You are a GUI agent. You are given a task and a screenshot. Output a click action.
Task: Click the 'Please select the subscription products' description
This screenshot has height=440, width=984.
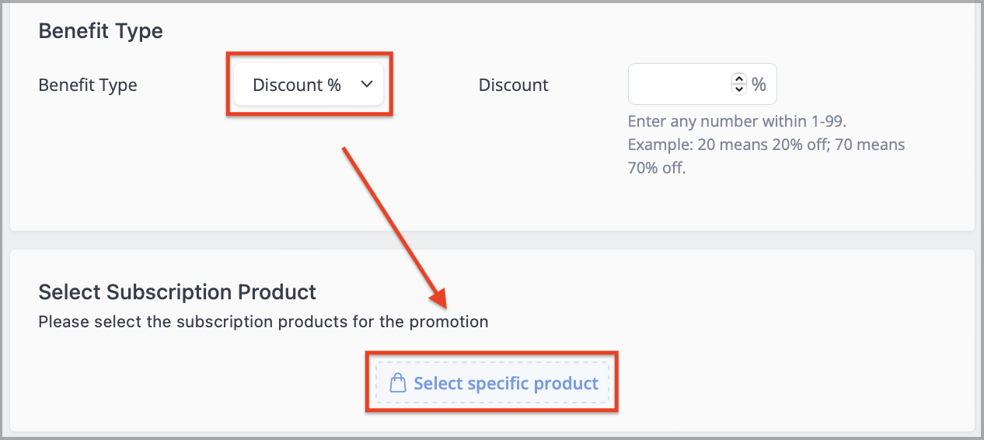[x=263, y=322]
